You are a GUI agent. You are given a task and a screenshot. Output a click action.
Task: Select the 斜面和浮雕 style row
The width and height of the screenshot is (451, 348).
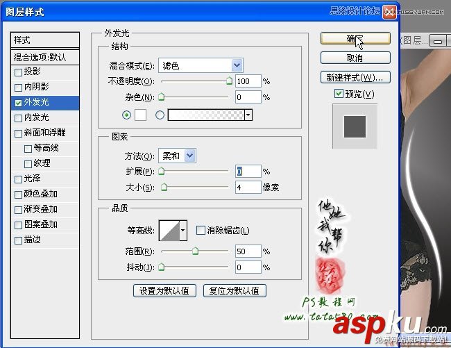(x=45, y=133)
